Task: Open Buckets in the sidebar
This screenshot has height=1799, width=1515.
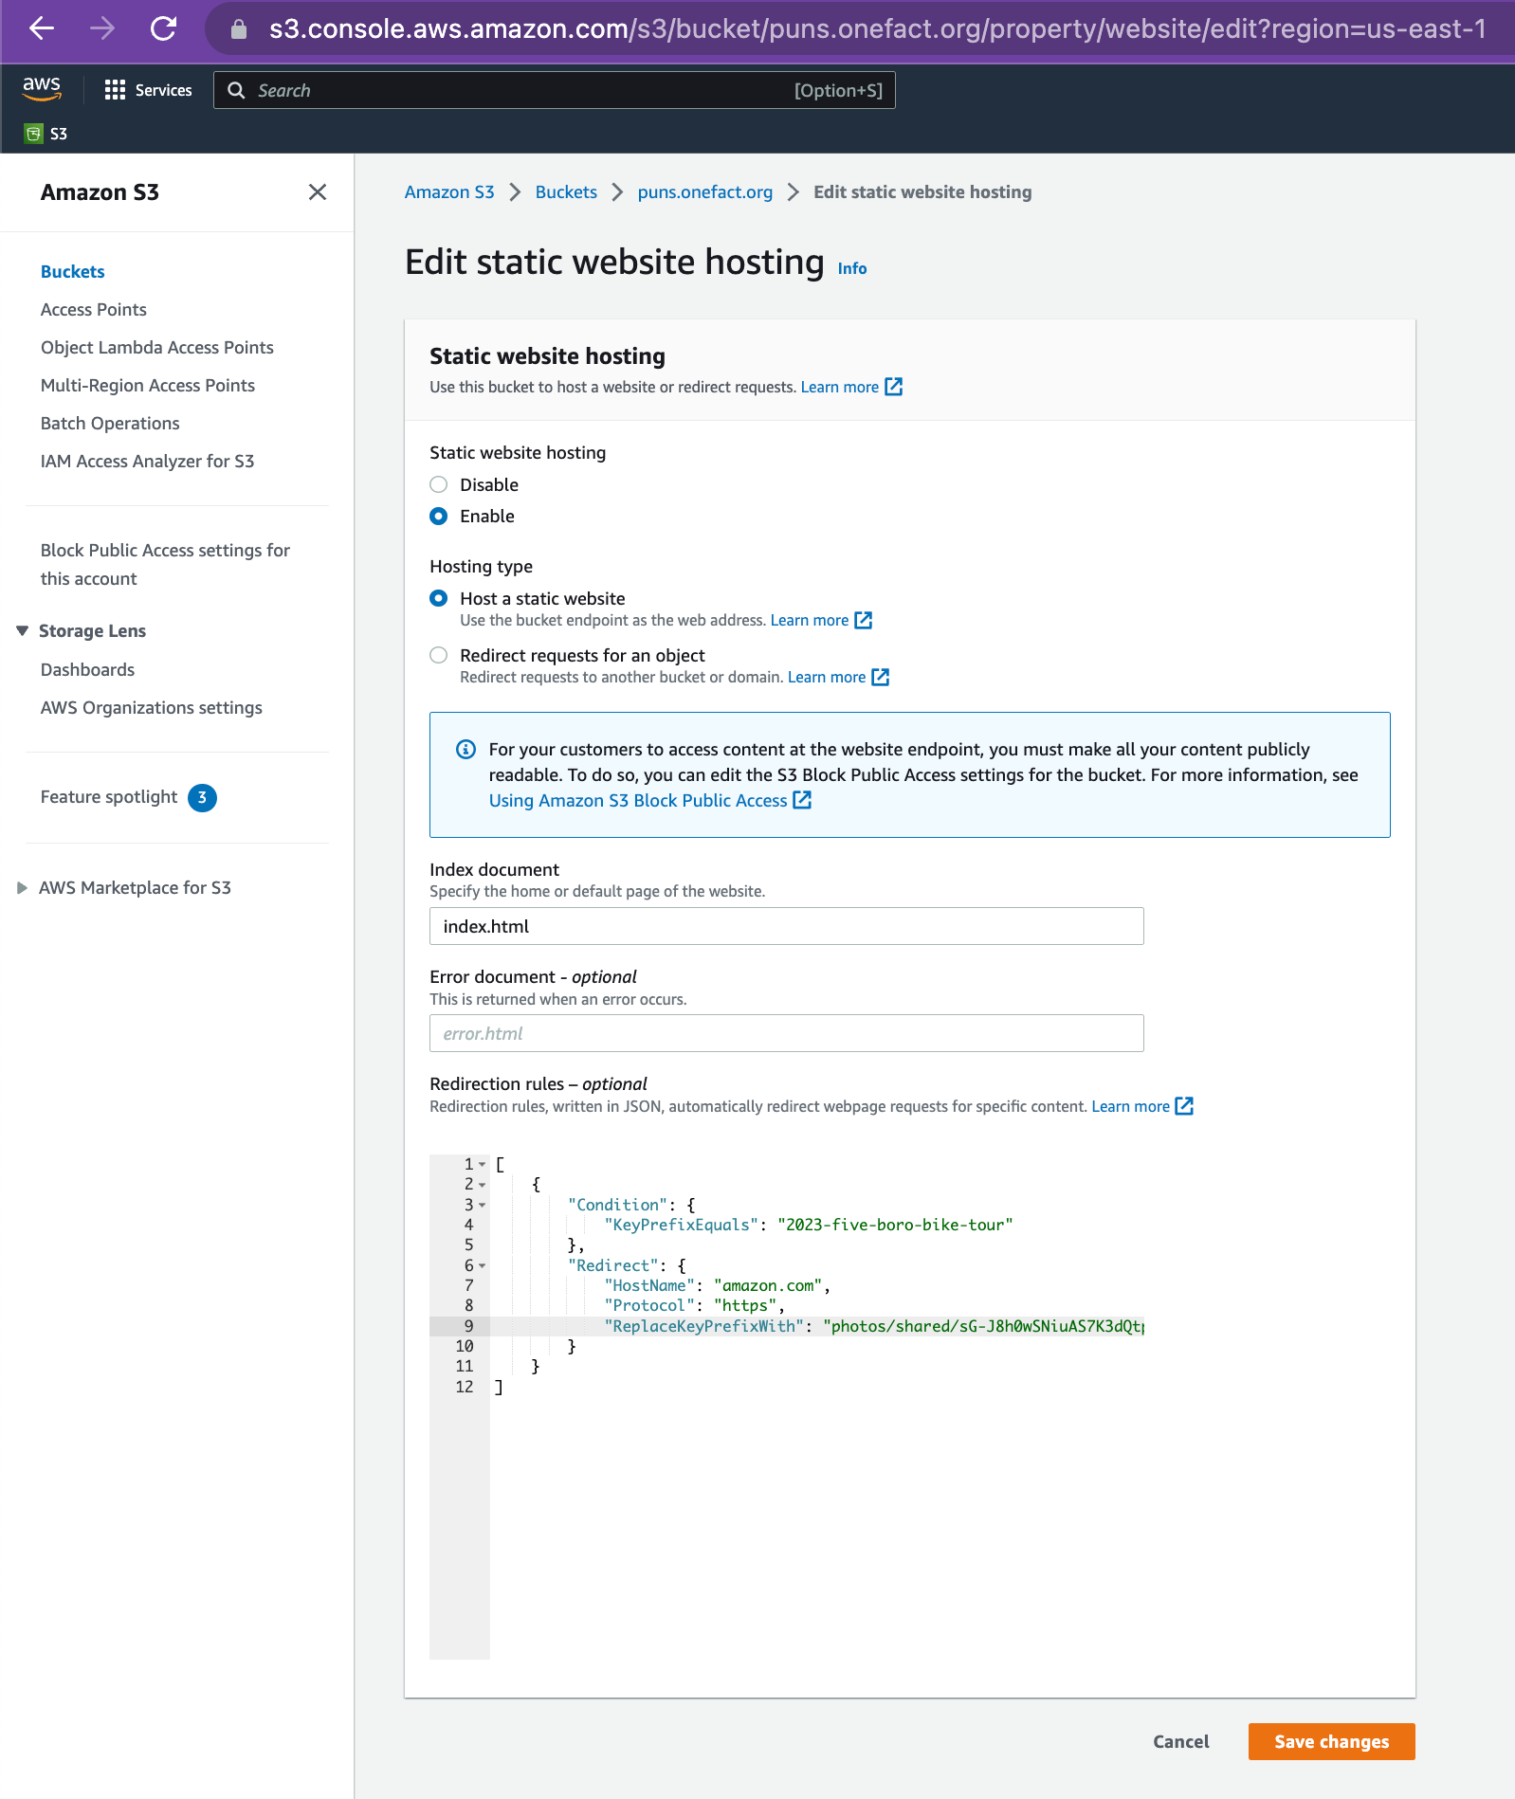Action: (73, 272)
